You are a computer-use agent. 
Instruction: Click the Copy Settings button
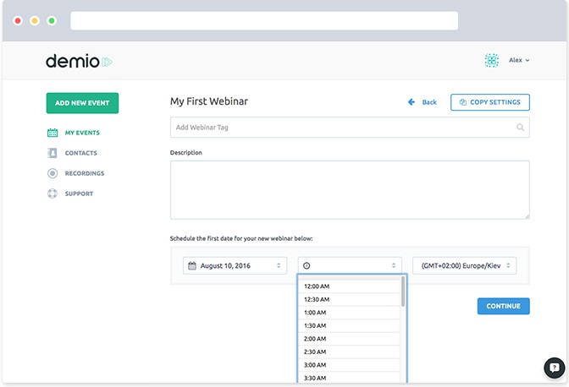pyautogui.click(x=490, y=102)
